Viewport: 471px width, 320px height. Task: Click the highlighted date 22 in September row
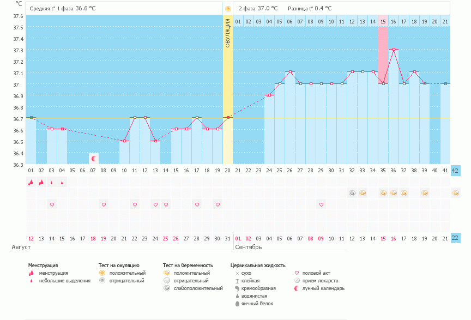click(x=456, y=238)
